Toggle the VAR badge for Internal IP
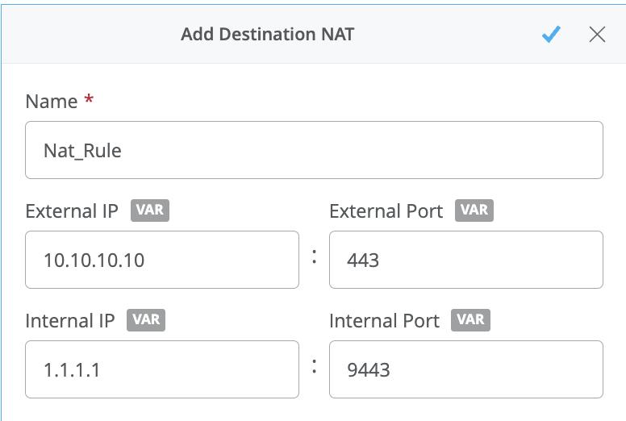This screenshot has height=421, width=626. [146, 320]
